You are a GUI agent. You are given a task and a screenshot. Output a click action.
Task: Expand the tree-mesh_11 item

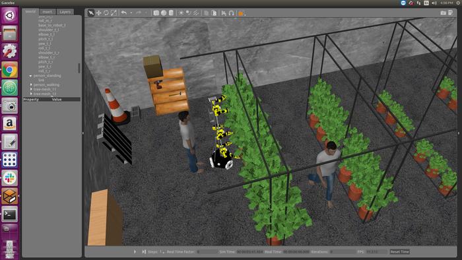[x=31, y=89]
